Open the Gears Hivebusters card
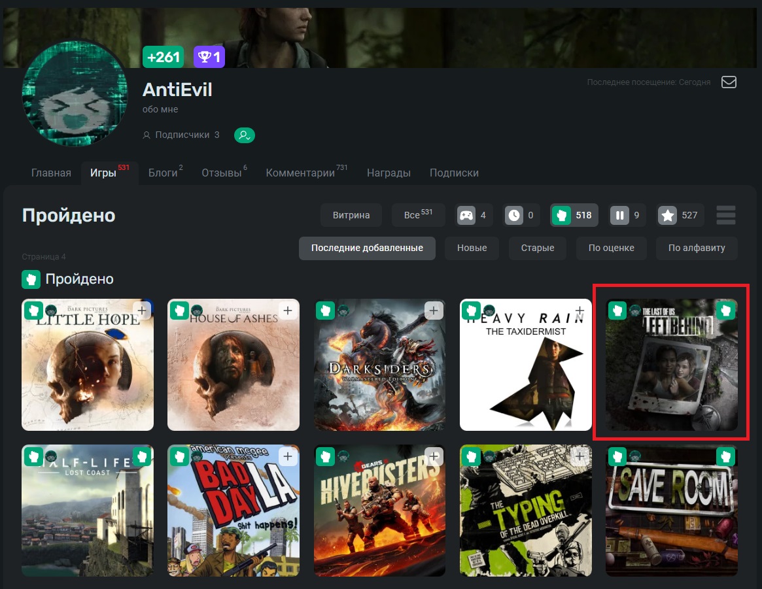762x589 pixels. (379, 511)
